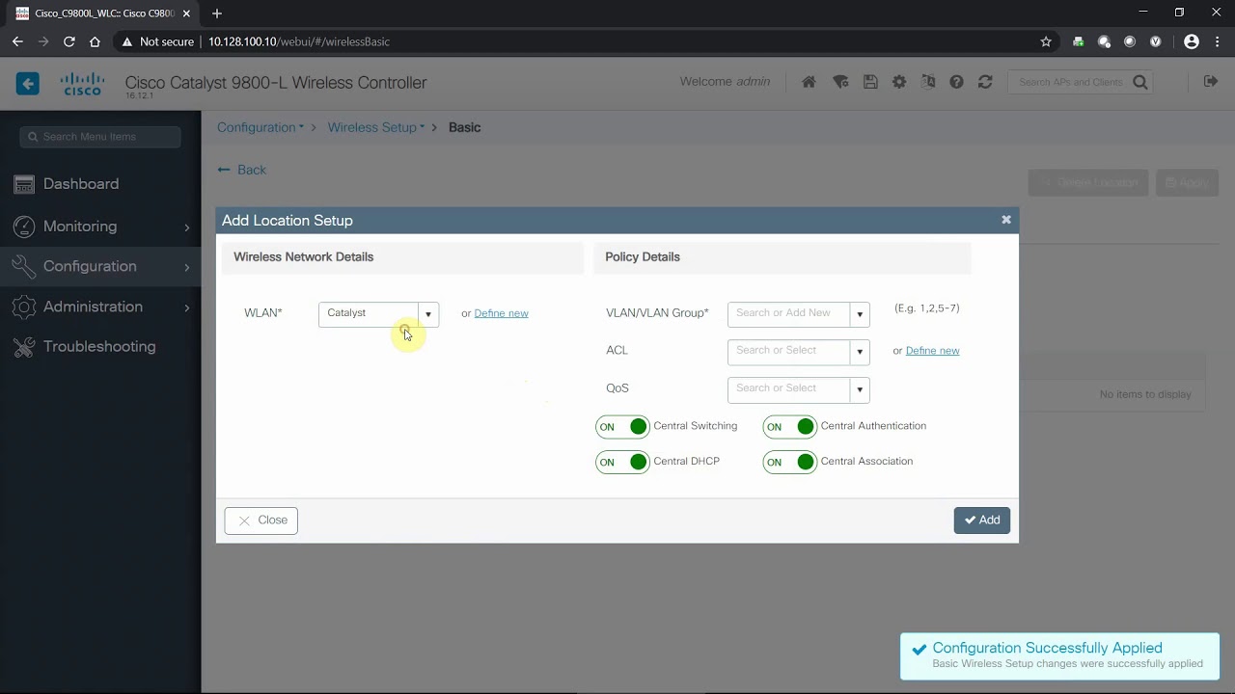Toggle Central DHCP off
Screen dimensions: 1235x694
[622, 463]
